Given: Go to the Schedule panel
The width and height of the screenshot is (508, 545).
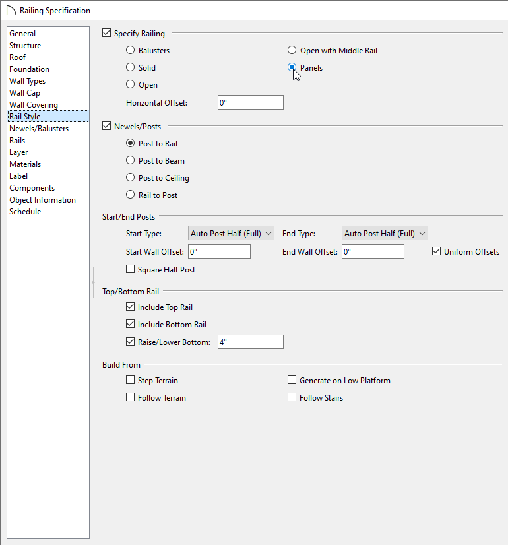Looking at the screenshot, I should click(25, 212).
